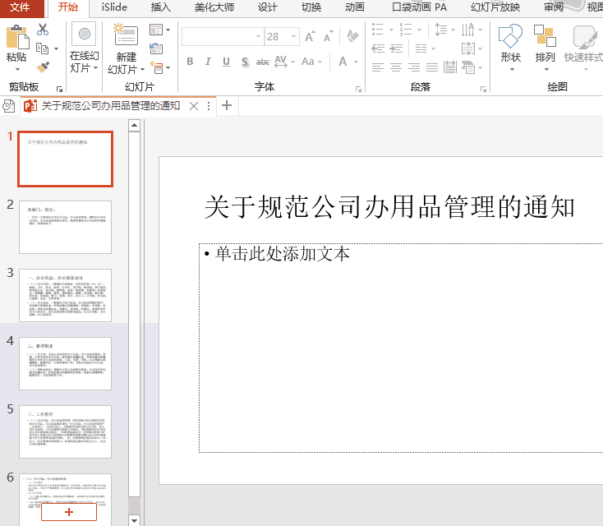Click the online slides (在线幻灯片) icon
The image size is (603, 526).
coord(84,35)
